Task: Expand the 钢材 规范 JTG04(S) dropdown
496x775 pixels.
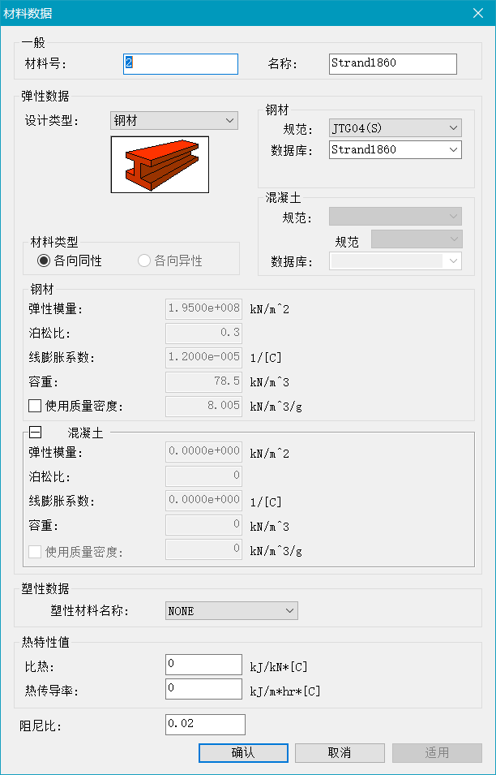Action: (x=395, y=127)
